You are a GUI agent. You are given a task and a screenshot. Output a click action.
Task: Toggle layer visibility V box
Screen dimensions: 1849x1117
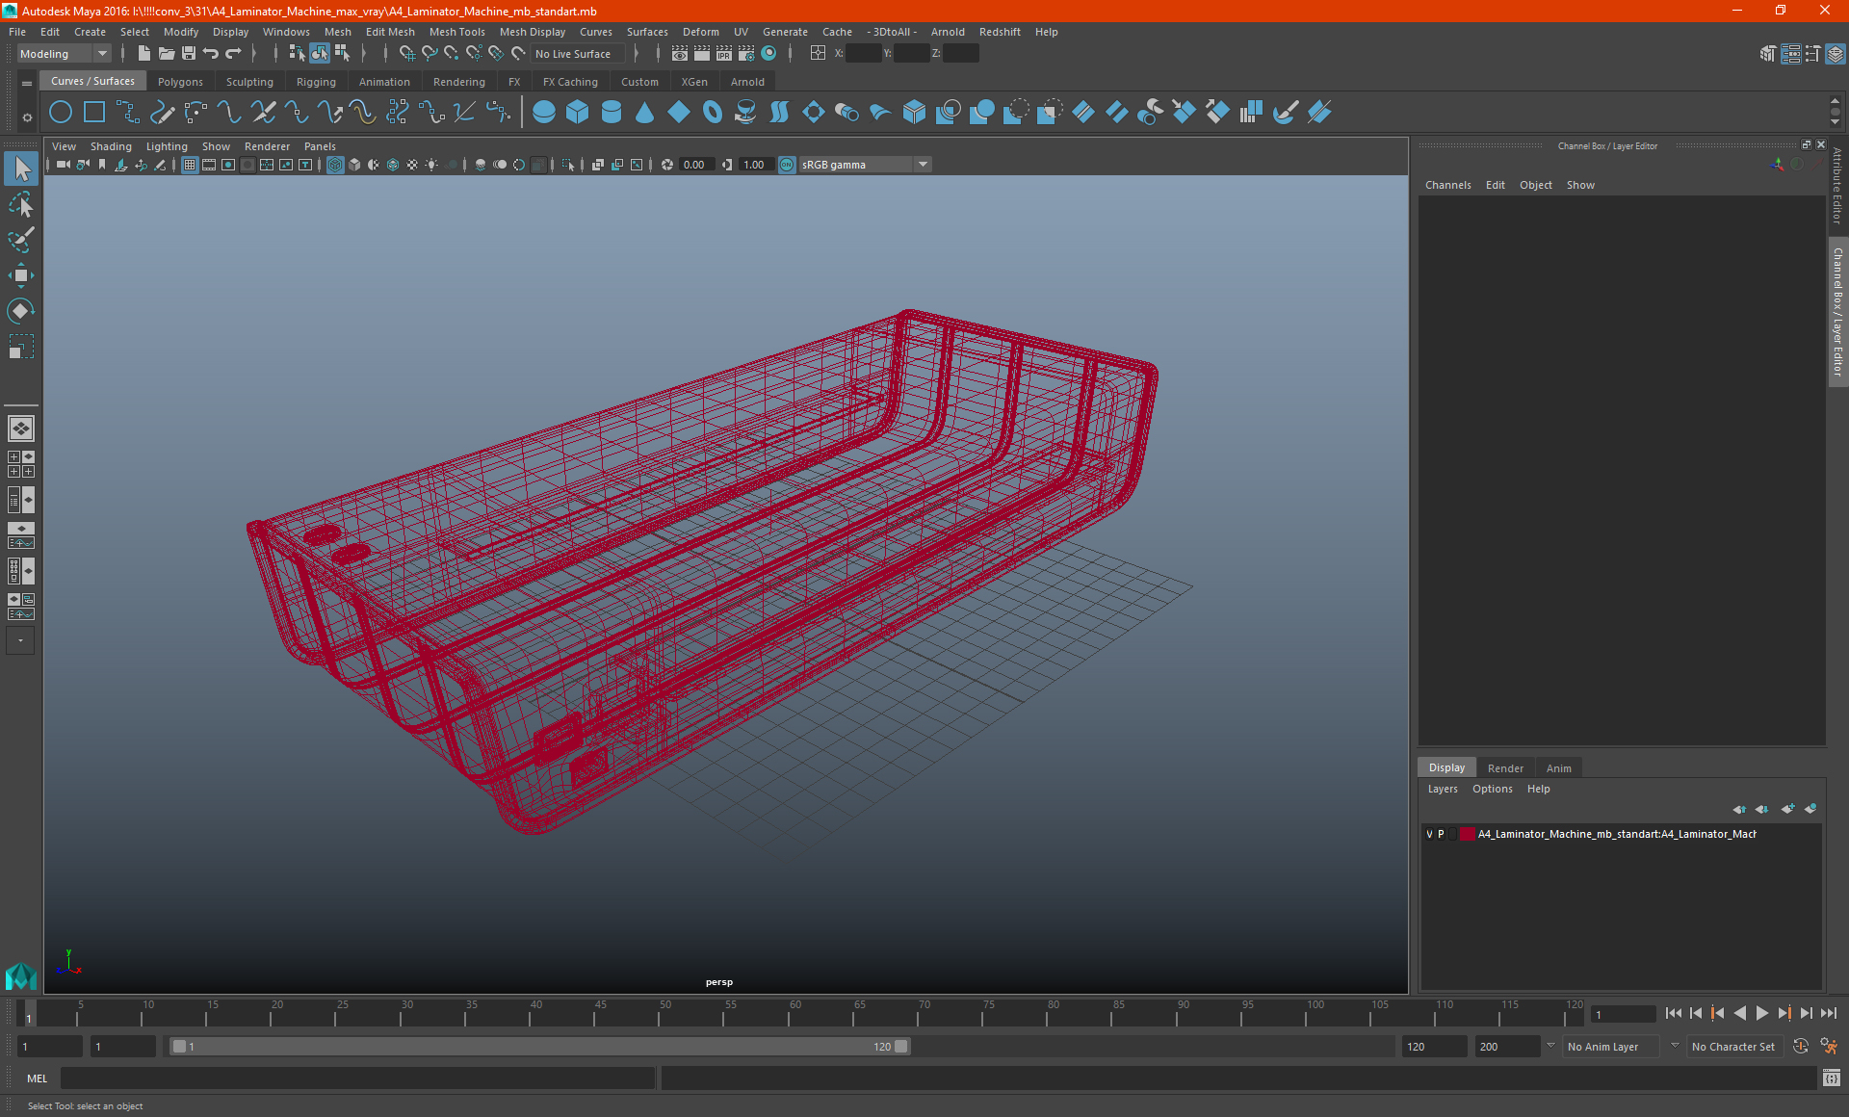pyautogui.click(x=1429, y=834)
